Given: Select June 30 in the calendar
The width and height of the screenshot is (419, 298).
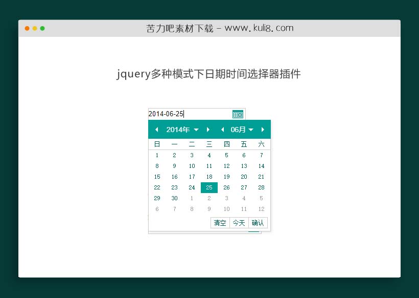Looking at the screenshot, I should [174, 198].
